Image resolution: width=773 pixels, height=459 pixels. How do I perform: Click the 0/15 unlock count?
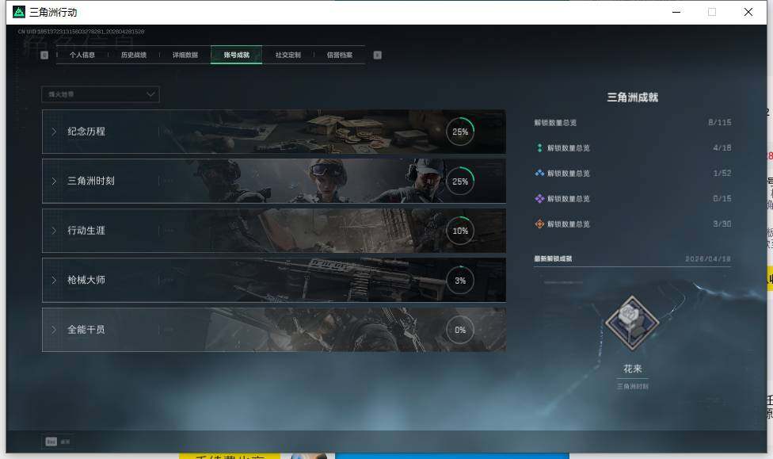click(x=722, y=198)
